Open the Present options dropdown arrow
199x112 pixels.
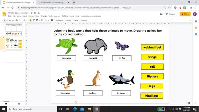(x=178, y=14)
